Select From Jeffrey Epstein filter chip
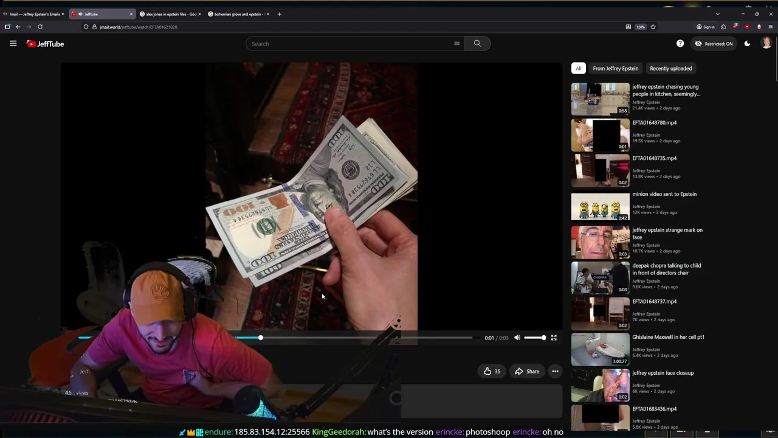The height and width of the screenshot is (438, 778). pos(616,68)
